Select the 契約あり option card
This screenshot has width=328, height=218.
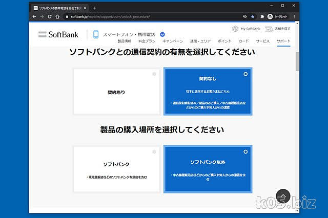tap(116, 92)
